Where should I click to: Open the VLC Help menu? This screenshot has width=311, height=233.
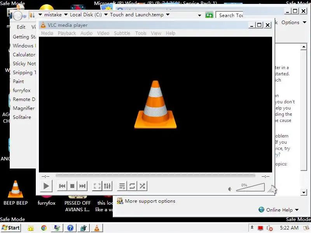[x=171, y=33]
